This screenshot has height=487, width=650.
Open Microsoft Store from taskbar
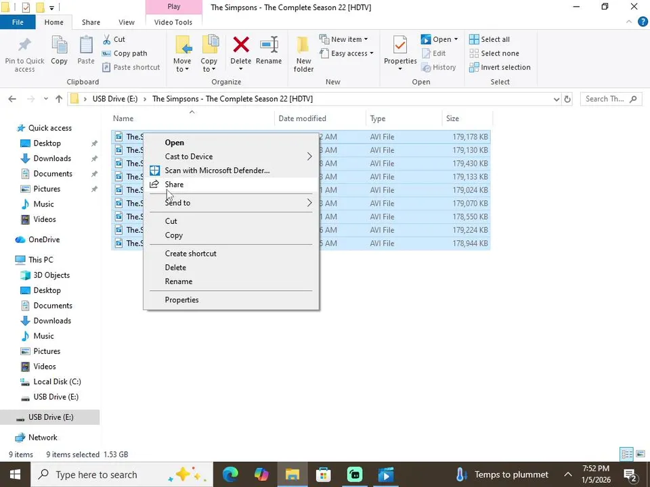324,475
